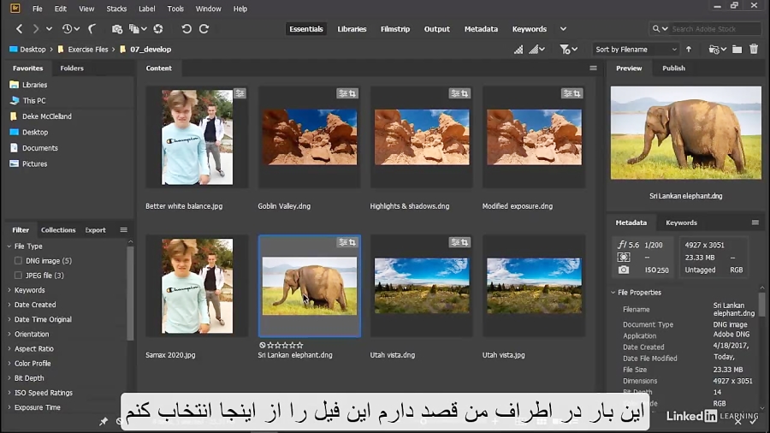Check the JPEG file filter checkbox
The image size is (770, 433).
pyautogui.click(x=18, y=276)
